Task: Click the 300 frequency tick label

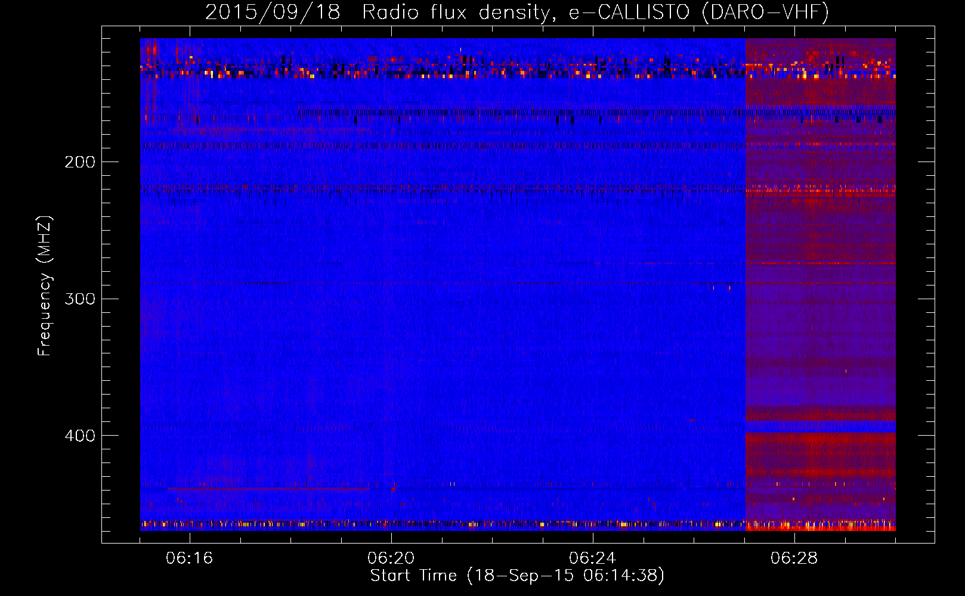Action: (80, 299)
